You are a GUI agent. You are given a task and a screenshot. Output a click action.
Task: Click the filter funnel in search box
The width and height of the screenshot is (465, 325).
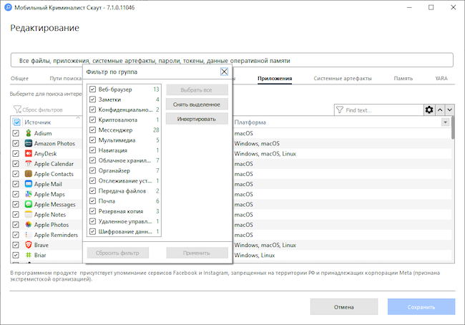(340, 110)
